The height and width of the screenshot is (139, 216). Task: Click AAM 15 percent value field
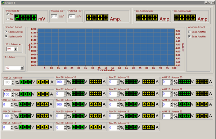click(113, 127)
